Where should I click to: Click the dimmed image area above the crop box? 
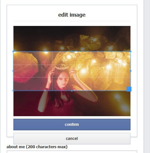click(72, 39)
